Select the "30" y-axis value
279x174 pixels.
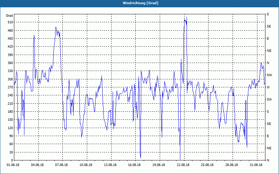click(11, 152)
